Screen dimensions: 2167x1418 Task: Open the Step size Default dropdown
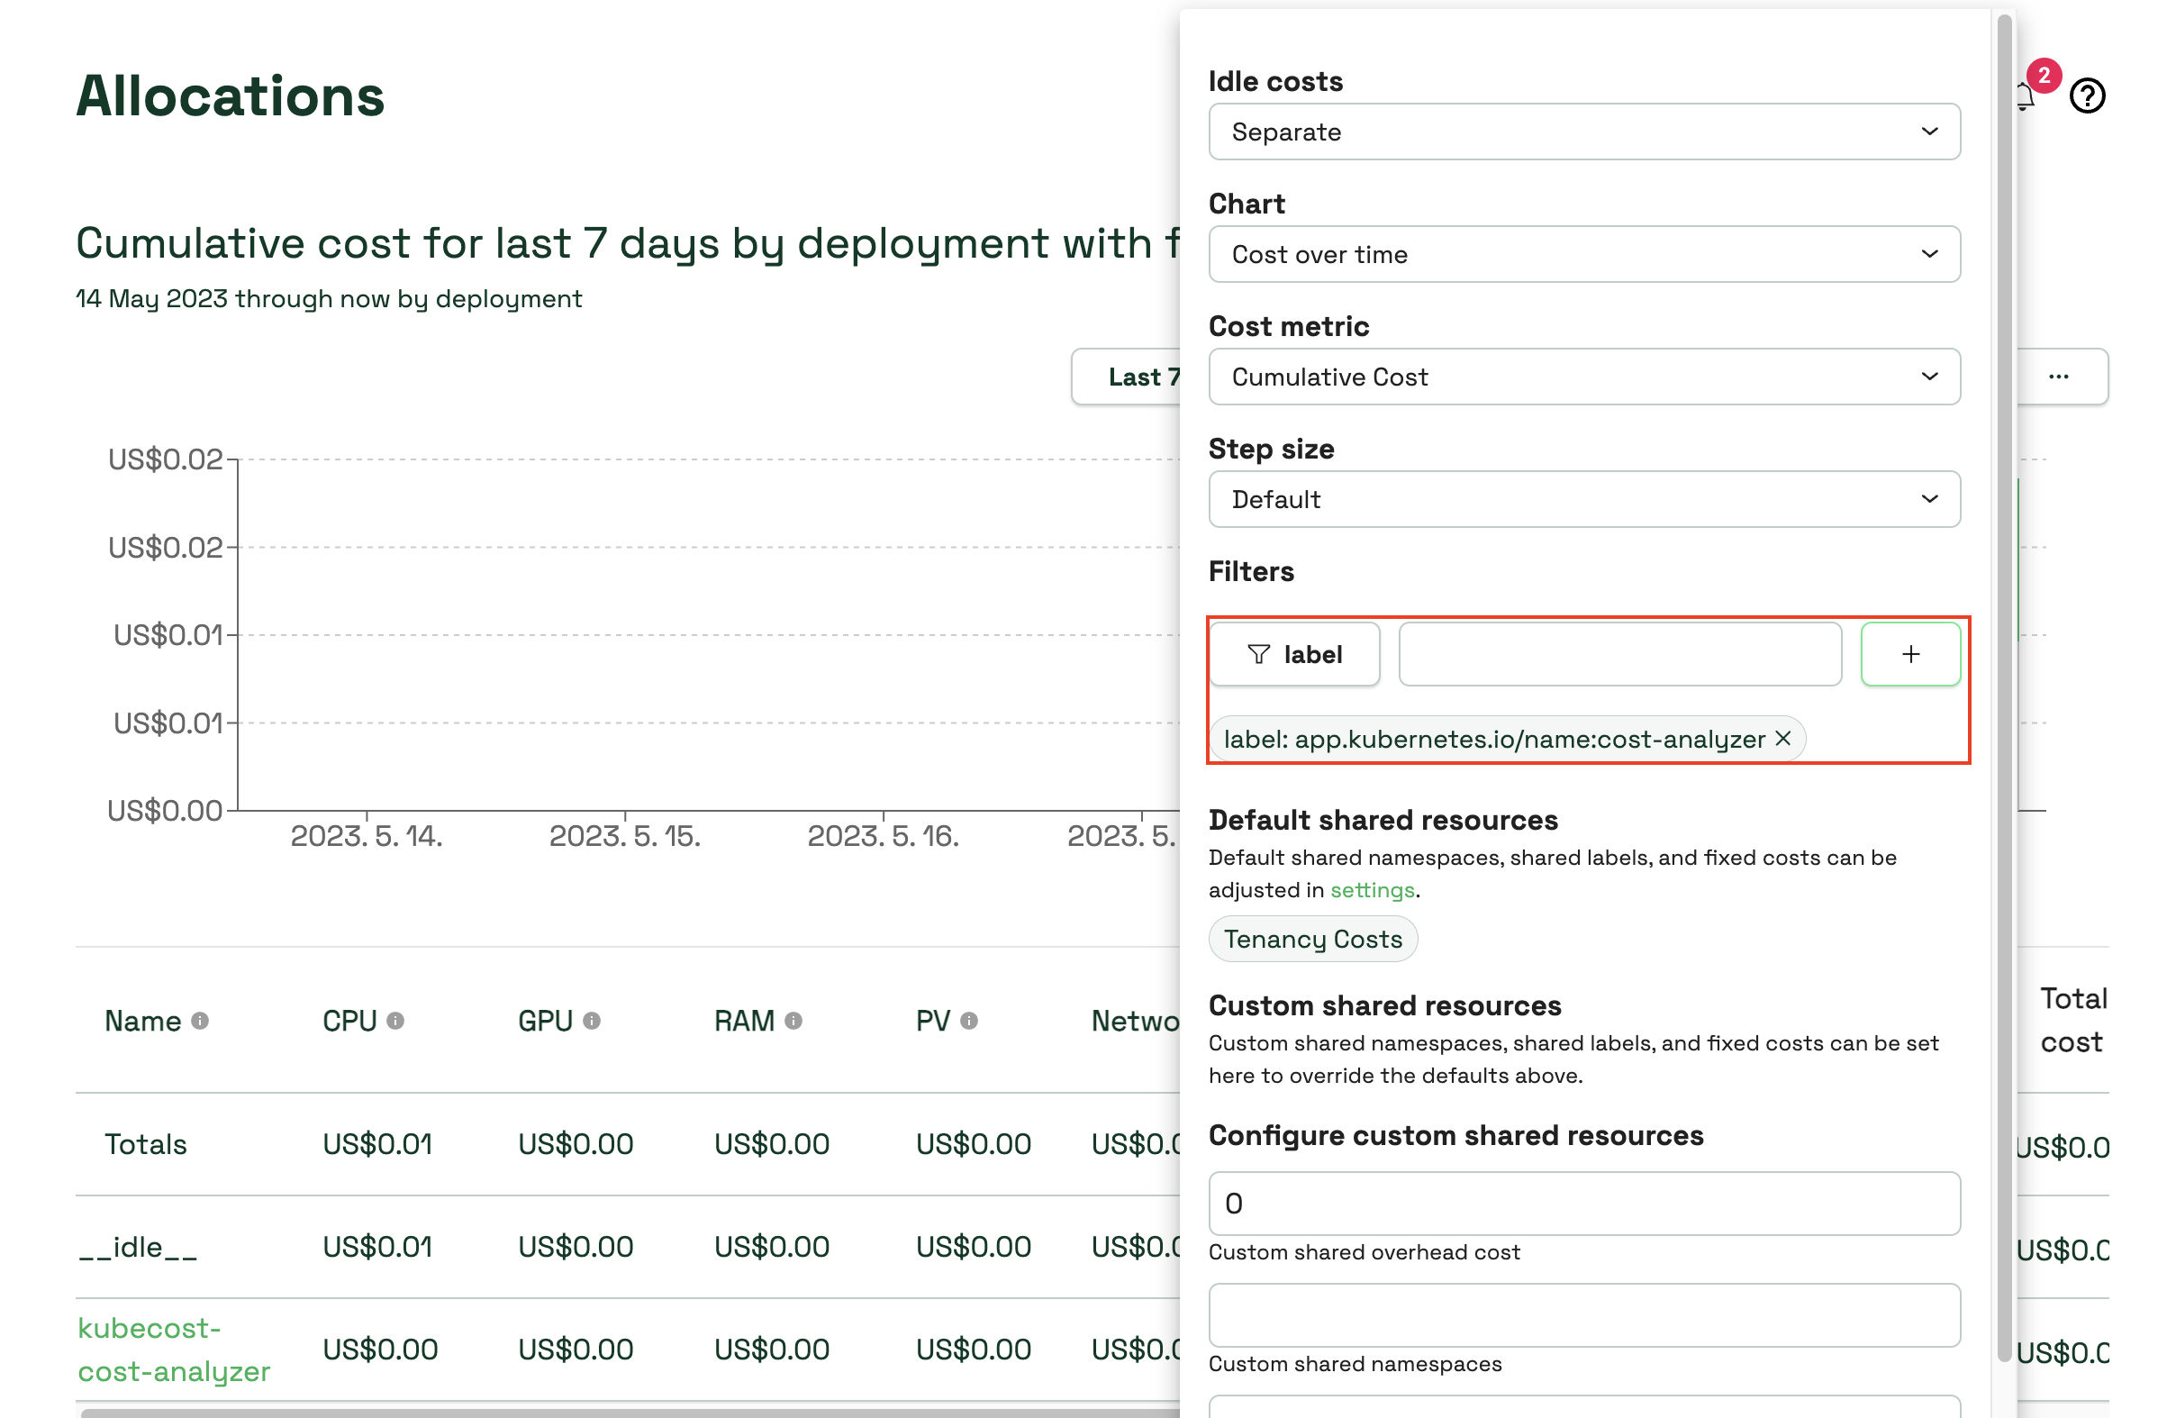coord(1583,499)
